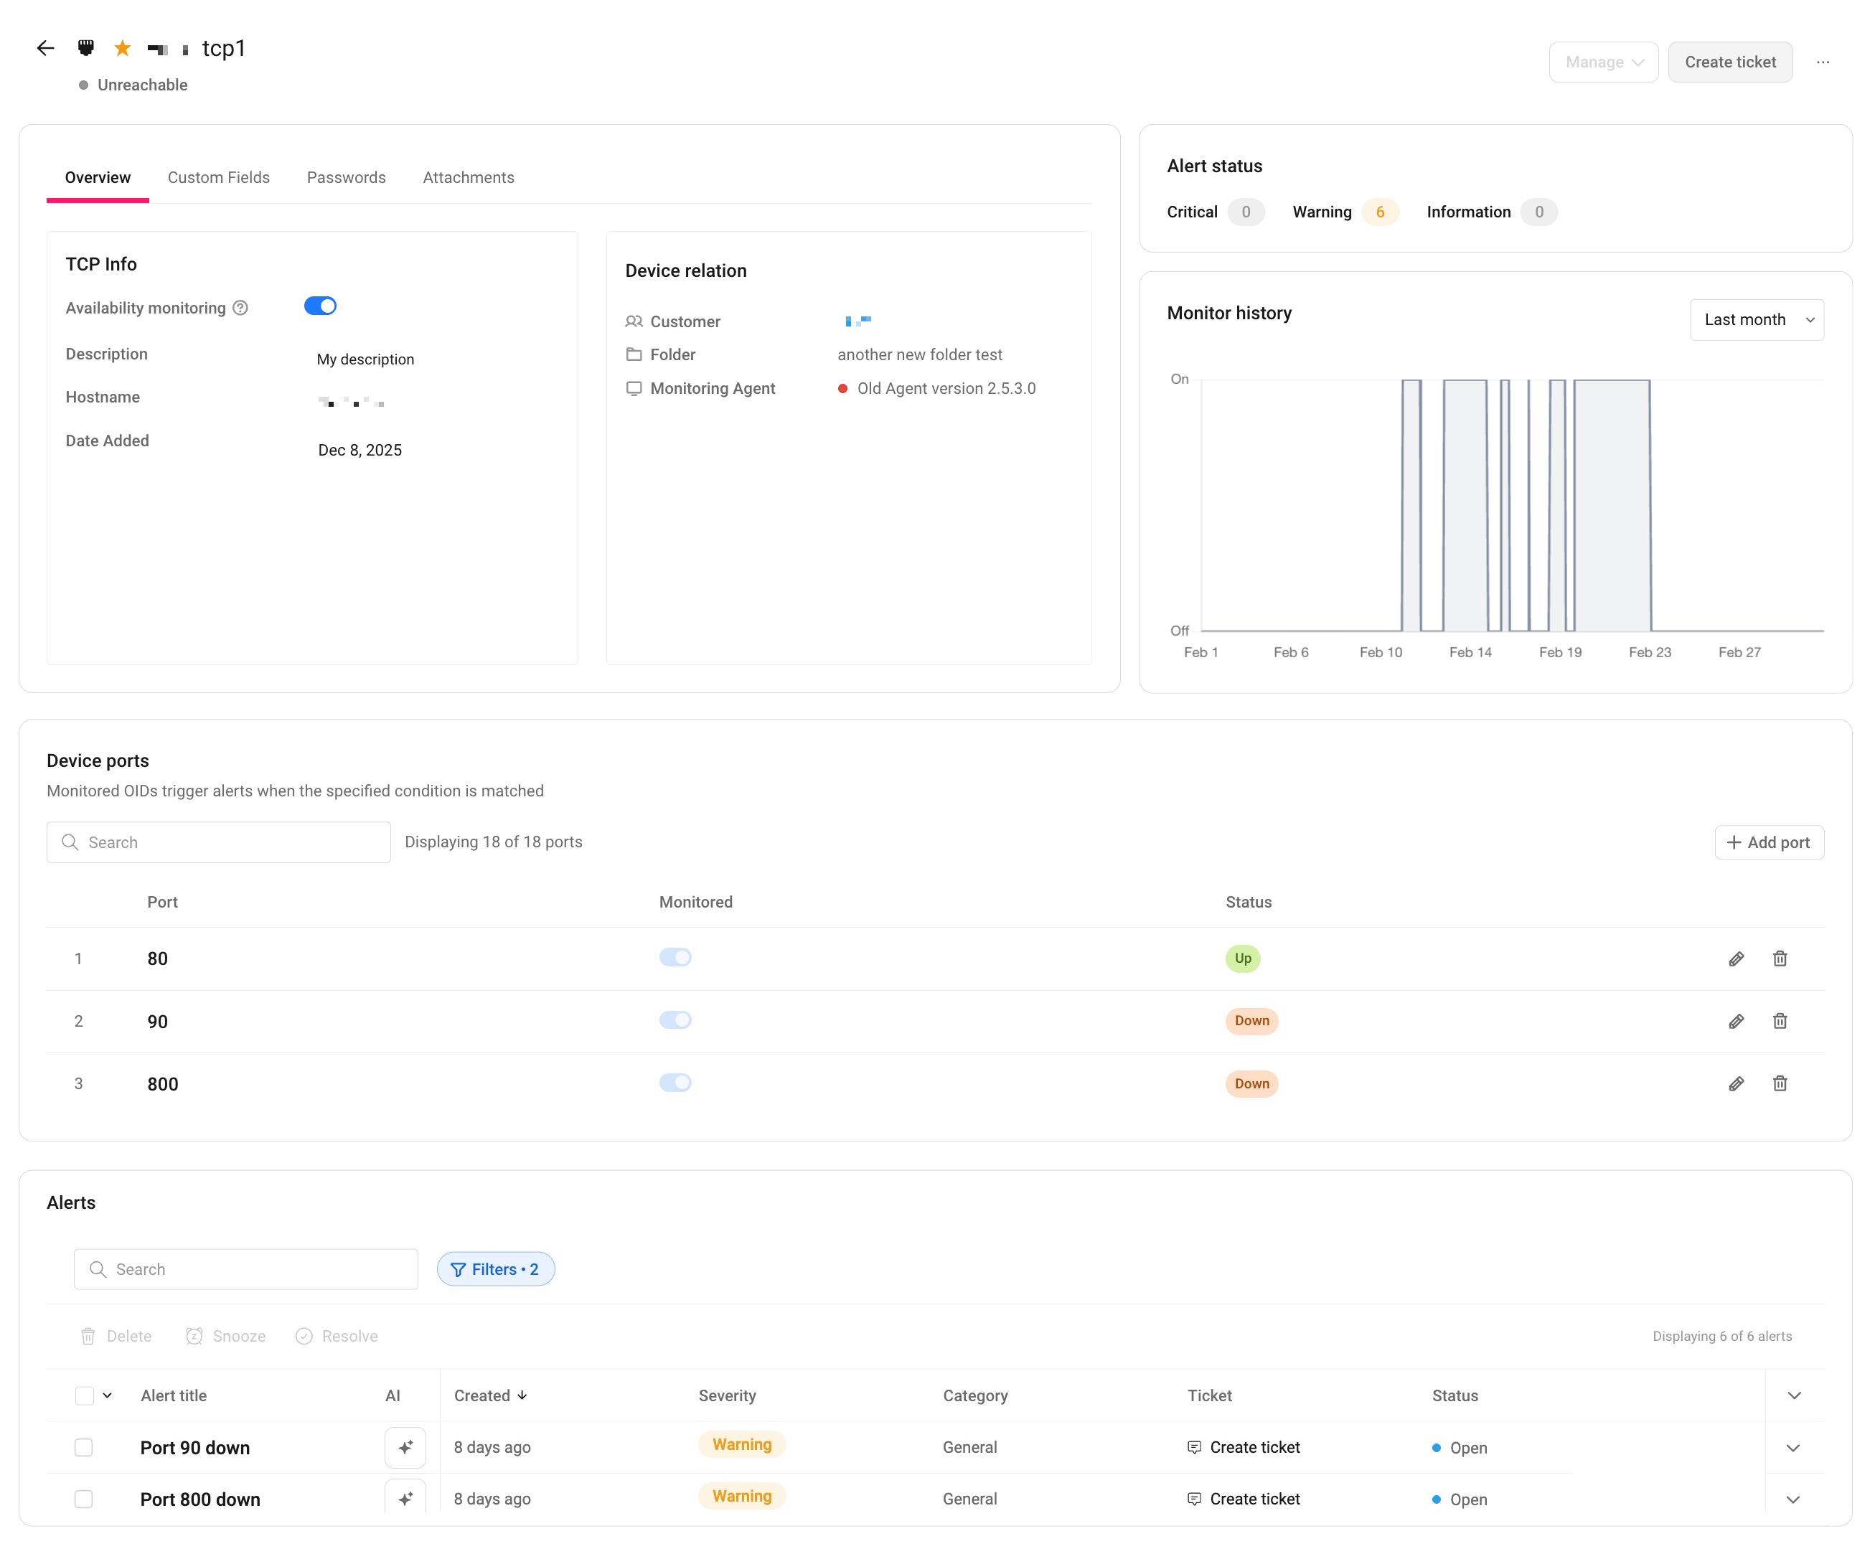The height and width of the screenshot is (1554, 1870).
Task: Toggle monitoring for port 800
Action: [x=676, y=1082]
